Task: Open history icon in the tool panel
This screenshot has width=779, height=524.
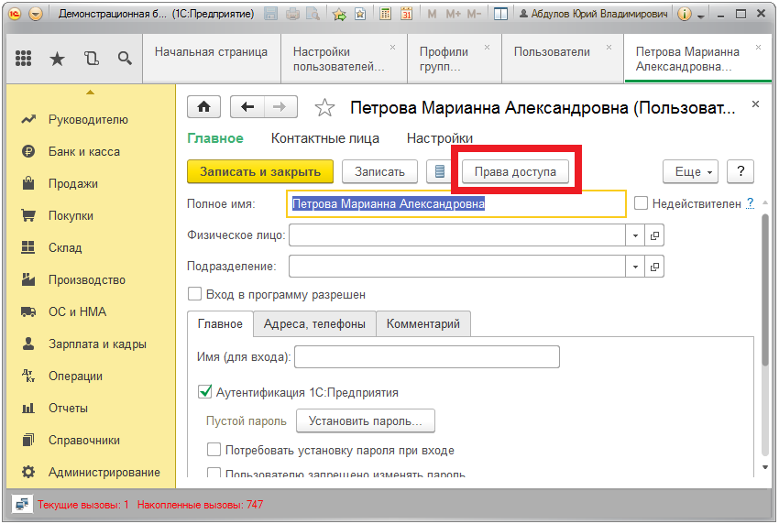Action: point(91,59)
